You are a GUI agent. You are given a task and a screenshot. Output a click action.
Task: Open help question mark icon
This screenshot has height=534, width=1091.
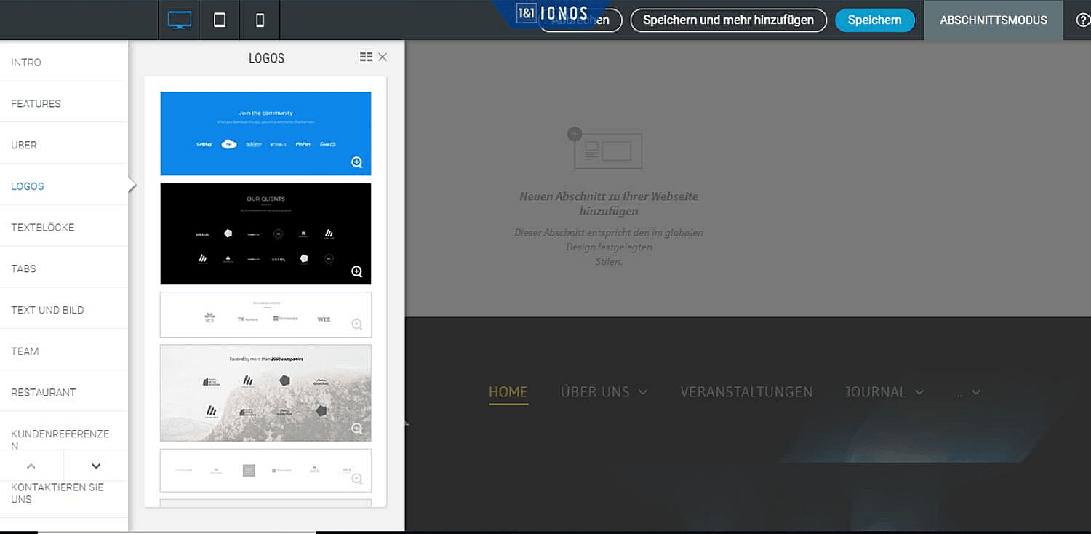[1082, 20]
